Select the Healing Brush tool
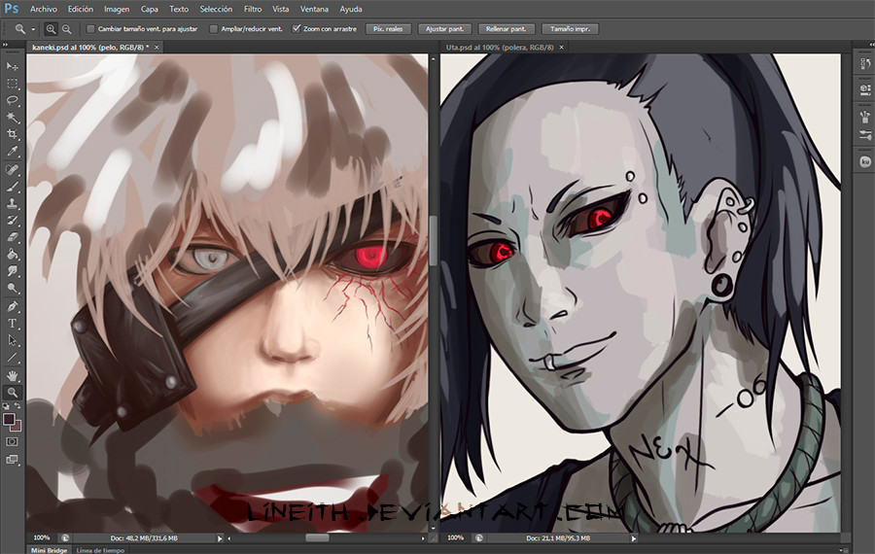Image resolution: width=875 pixels, height=554 pixels. point(13,170)
